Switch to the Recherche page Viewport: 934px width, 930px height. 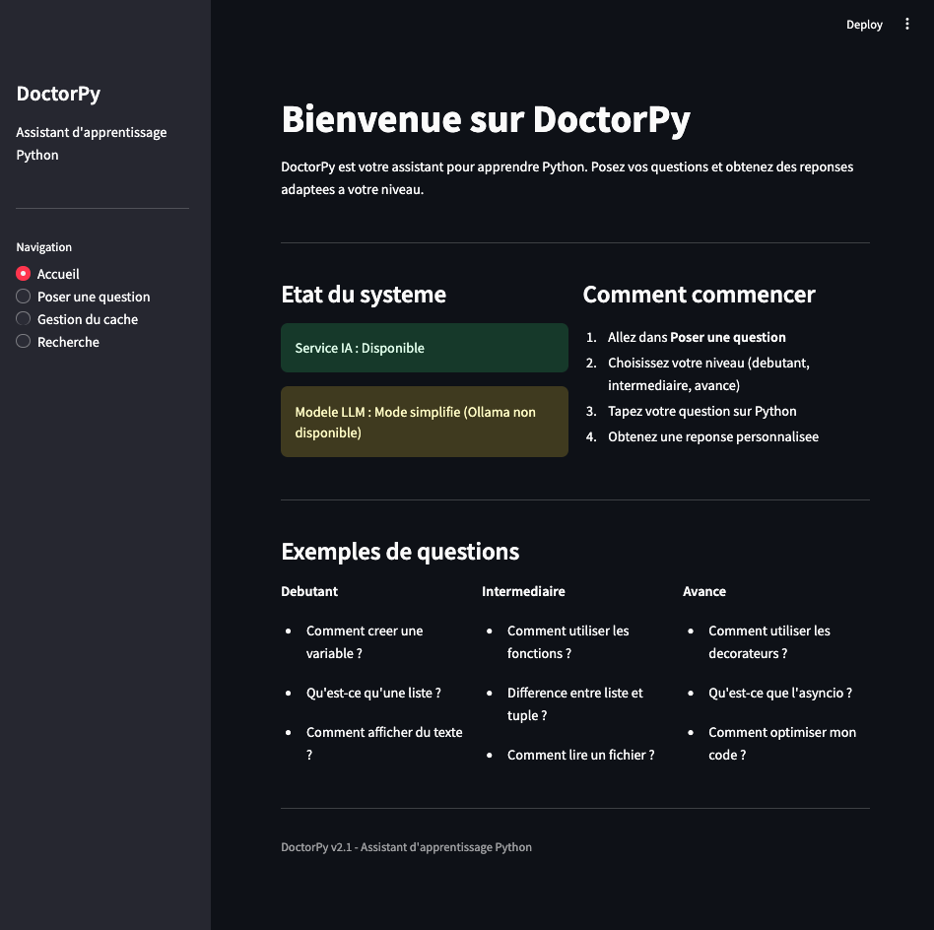pyautogui.click(x=58, y=342)
